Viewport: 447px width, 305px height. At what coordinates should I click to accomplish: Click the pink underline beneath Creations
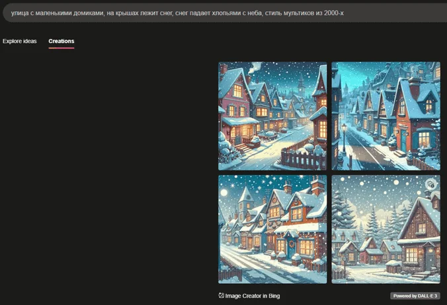click(x=61, y=48)
